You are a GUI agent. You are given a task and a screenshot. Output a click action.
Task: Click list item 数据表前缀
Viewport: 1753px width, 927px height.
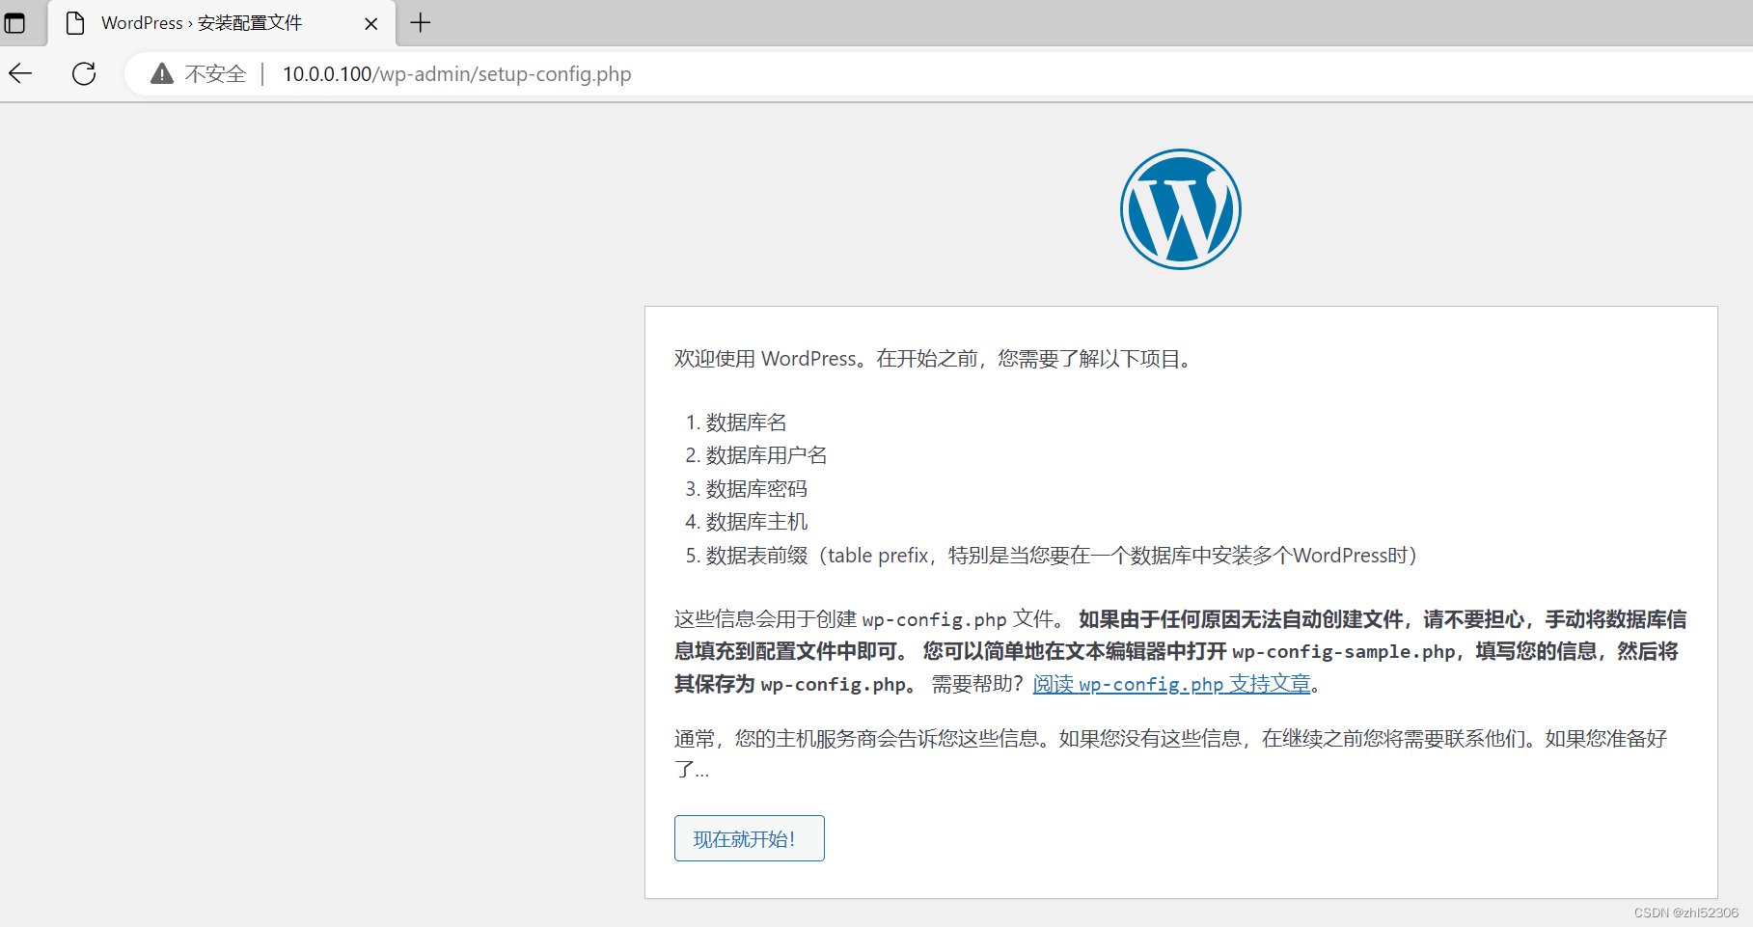[x=1060, y=556]
